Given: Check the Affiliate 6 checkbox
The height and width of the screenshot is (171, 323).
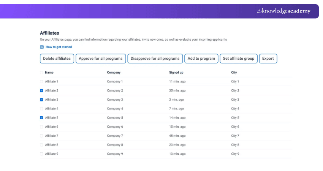Looking at the screenshot, I should [41, 127].
